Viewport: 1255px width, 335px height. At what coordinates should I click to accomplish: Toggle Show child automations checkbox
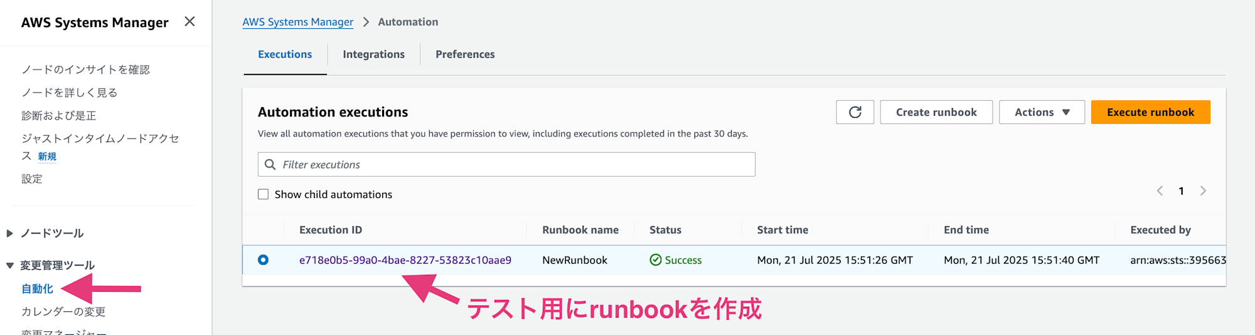coord(264,195)
